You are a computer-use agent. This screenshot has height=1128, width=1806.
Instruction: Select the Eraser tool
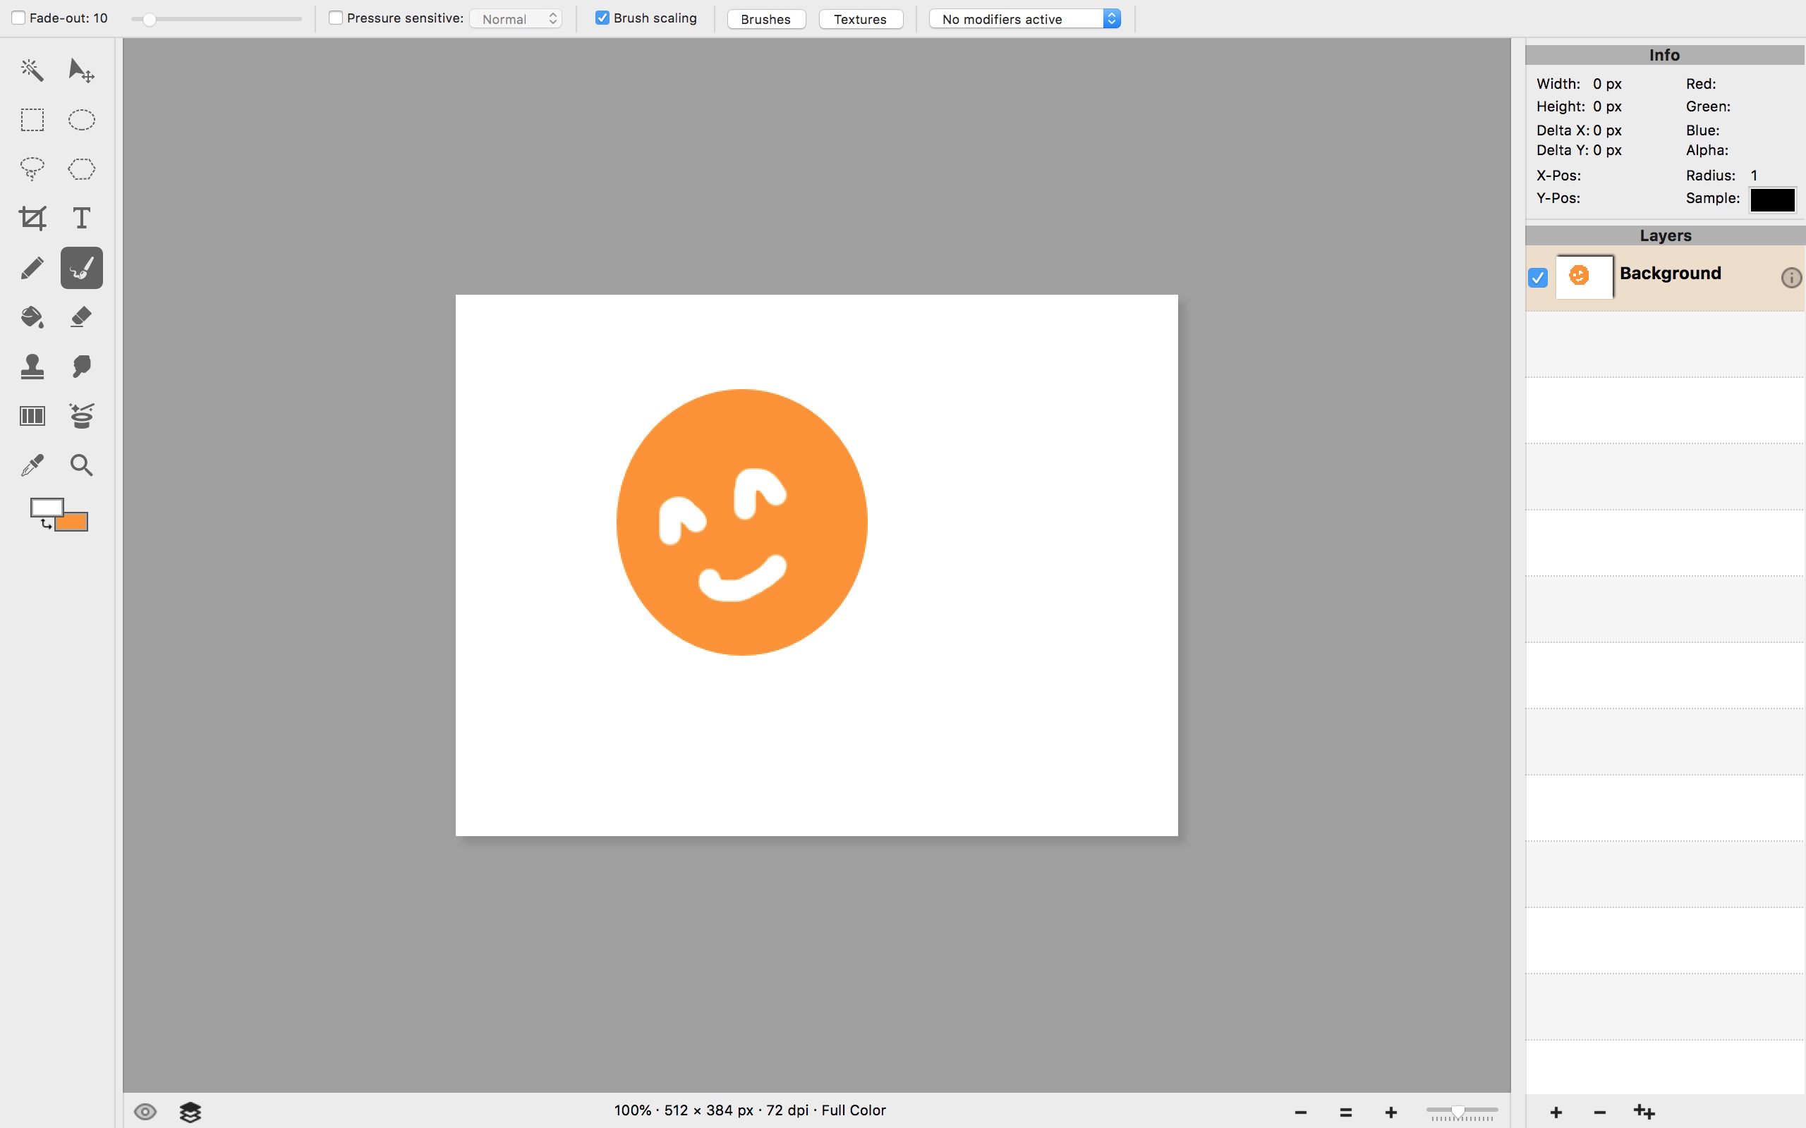tap(81, 317)
